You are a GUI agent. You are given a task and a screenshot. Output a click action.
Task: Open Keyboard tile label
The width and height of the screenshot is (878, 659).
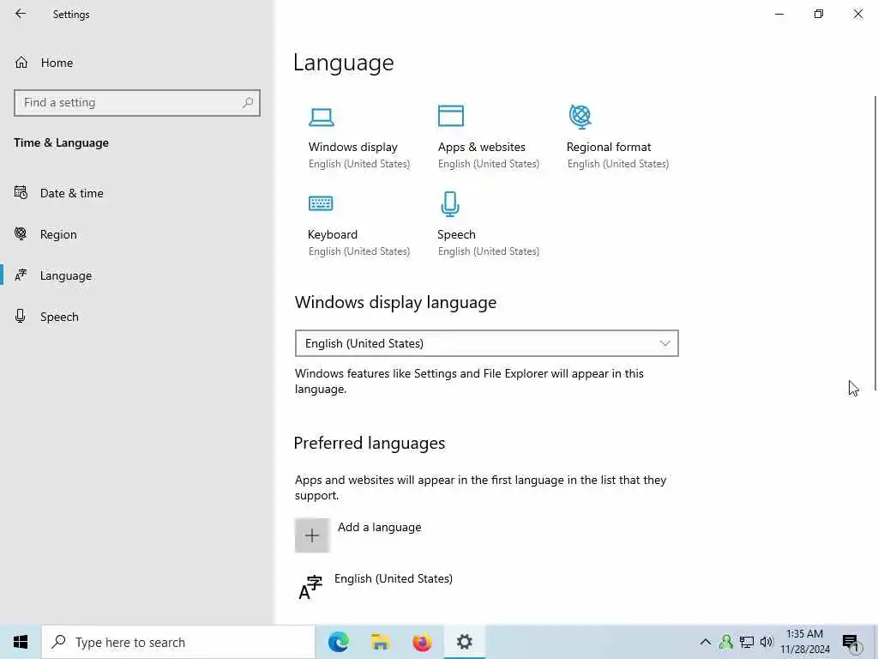(x=333, y=234)
